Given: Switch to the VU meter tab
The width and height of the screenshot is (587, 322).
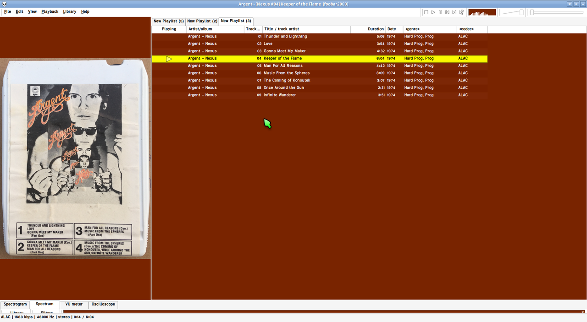Looking at the screenshot, I should 74,304.
